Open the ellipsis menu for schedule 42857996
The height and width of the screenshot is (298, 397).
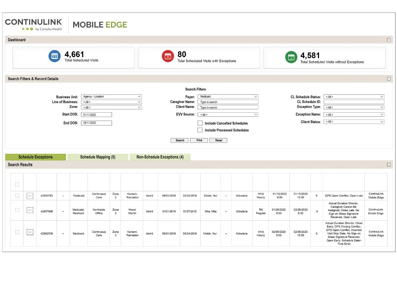coord(30,210)
